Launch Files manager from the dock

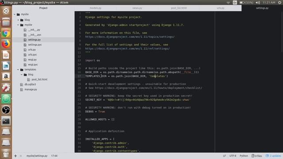pyautogui.click(x=6, y=22)
